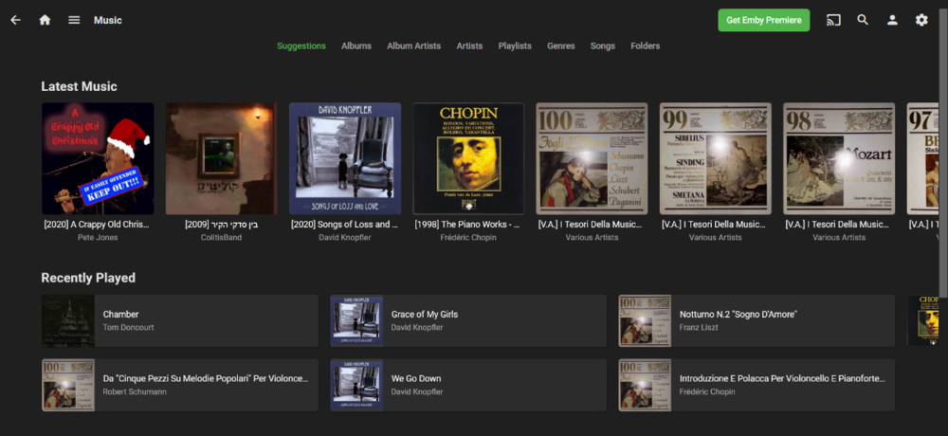Image resolution: width=948 pixels, height=436 pixels.
Task: Click the Robert Schumann artist text
Action: 135,391
